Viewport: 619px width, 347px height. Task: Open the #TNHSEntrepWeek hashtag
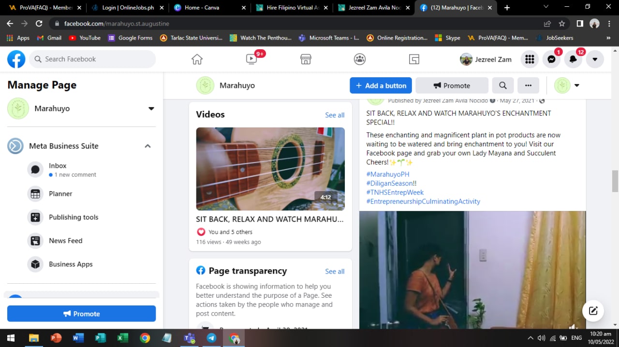[x=395, y=192]
